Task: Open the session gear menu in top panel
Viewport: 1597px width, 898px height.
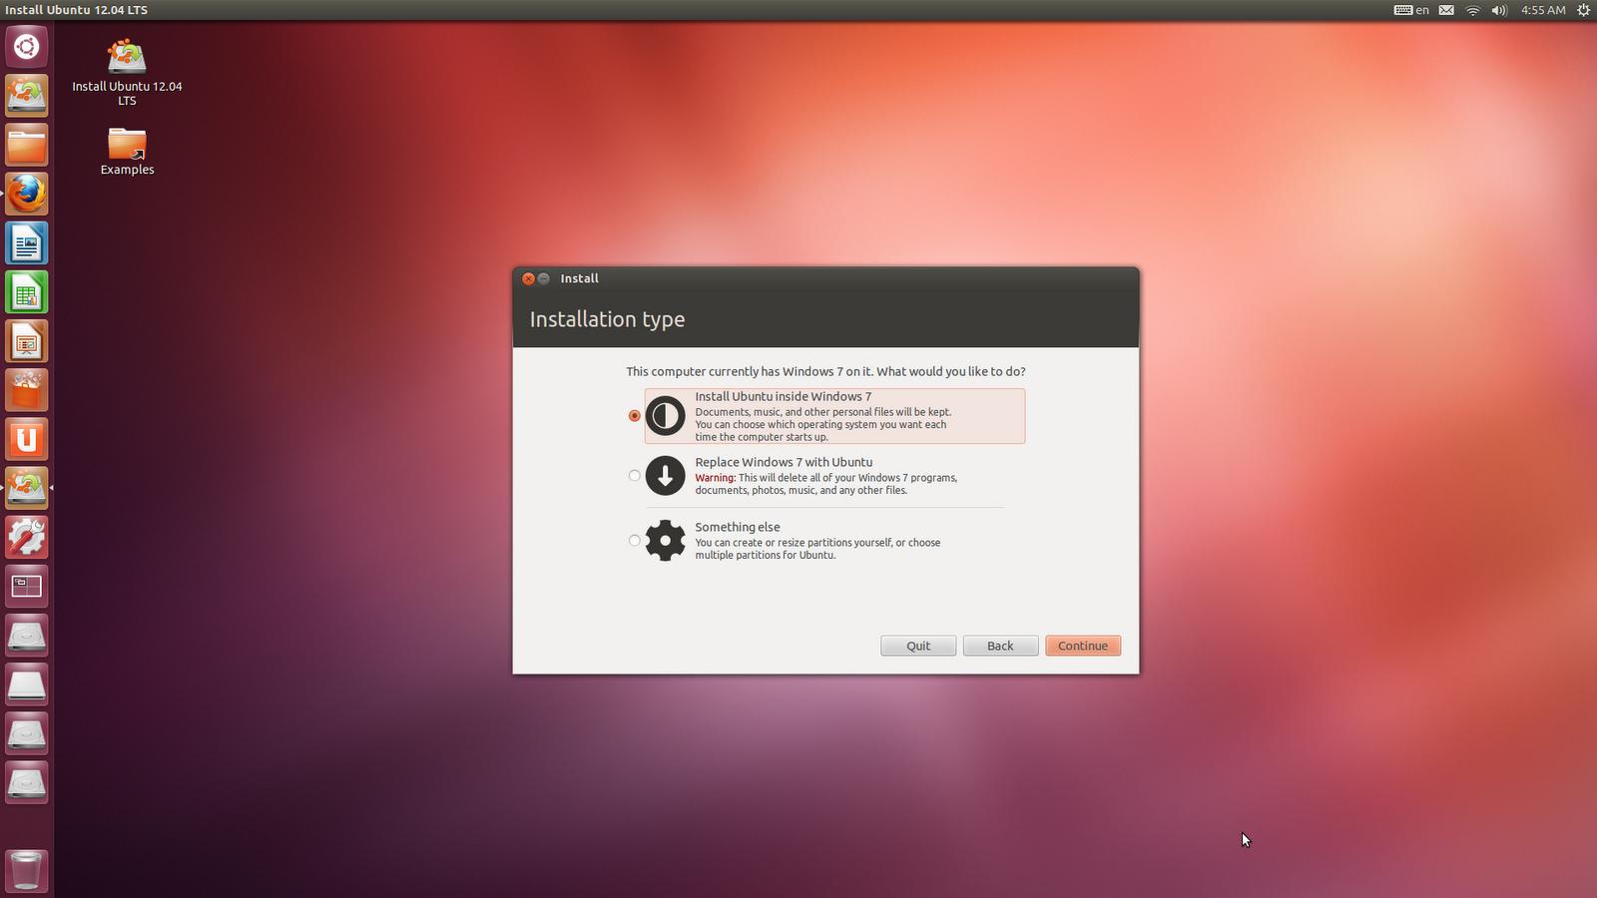Action: pyautogui.click(x=1583, y=10)
